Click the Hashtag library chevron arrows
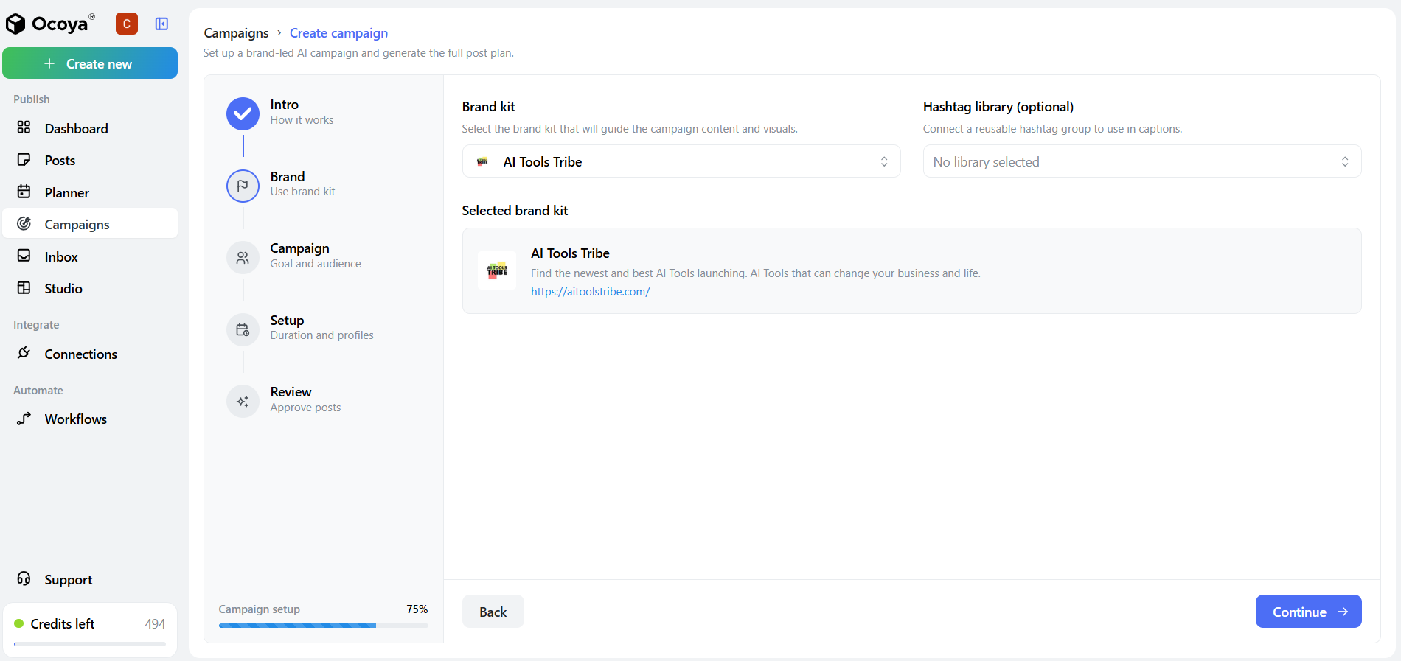Screen dimensions: 1401x661 (x=1345, y=161)
